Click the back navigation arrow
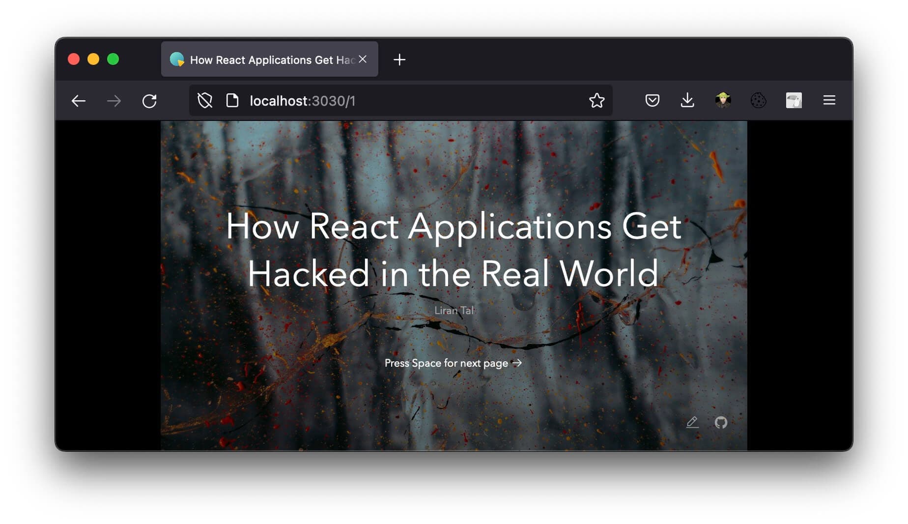 78,100
